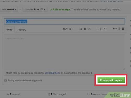Insert code formatting
The height and width of the screenshot is (98, 131).
85,29
